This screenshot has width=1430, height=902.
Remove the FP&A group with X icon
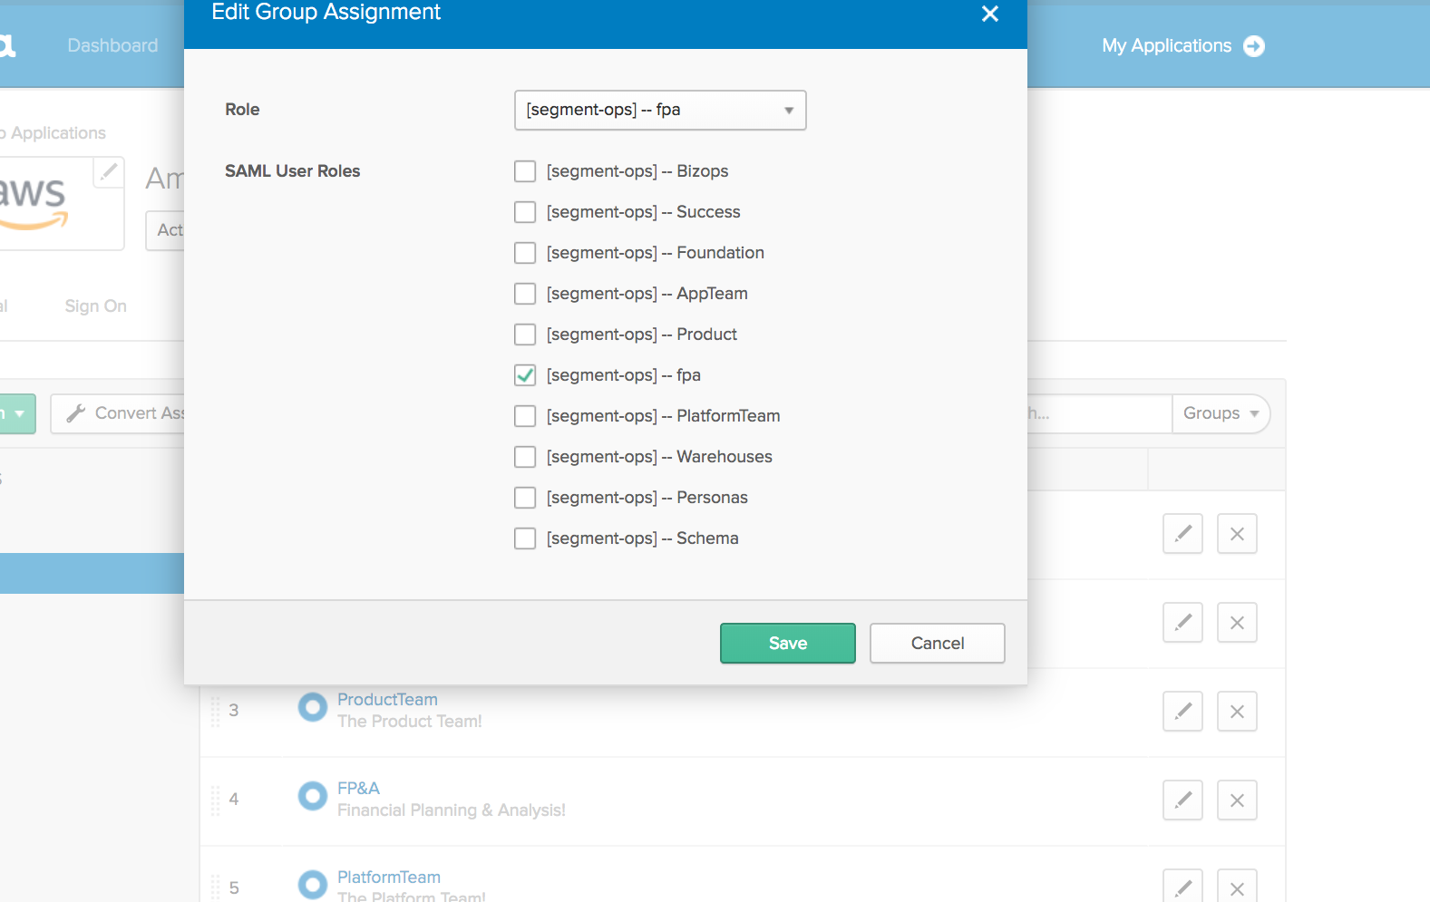tap(1236, 800)
